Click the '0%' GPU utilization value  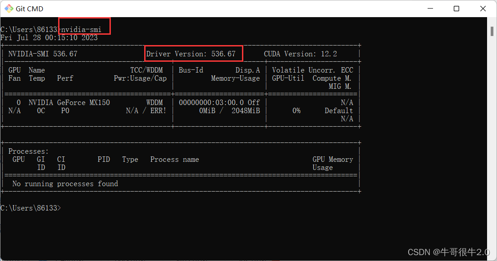[x=296, y=111]
